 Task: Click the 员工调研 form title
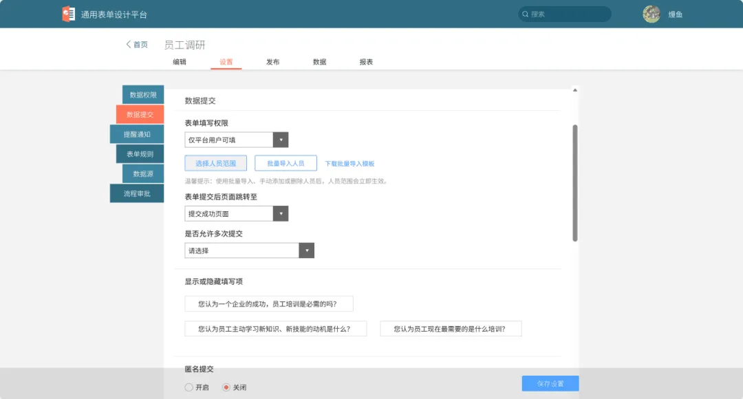click(x=185, y=45)
